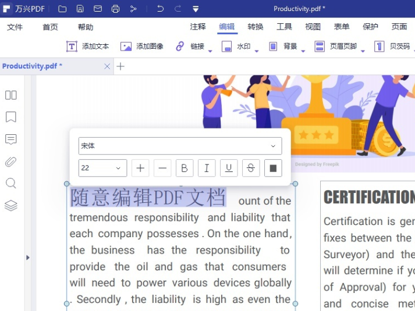
Task: Close the Productivity.pdf tab
Action: (107, 66)
